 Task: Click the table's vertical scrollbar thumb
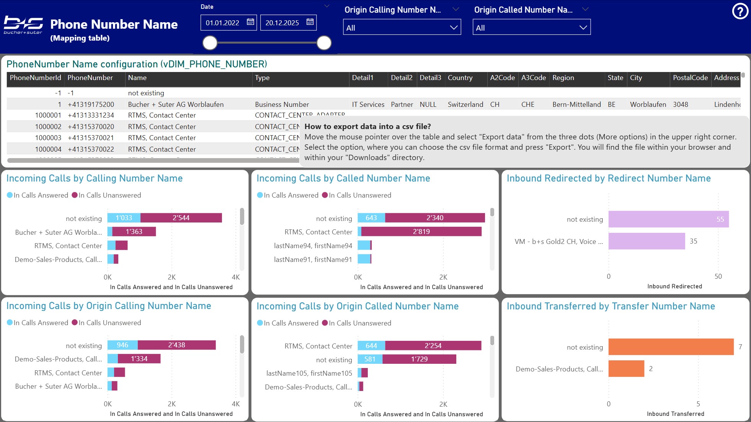[743, 75]
